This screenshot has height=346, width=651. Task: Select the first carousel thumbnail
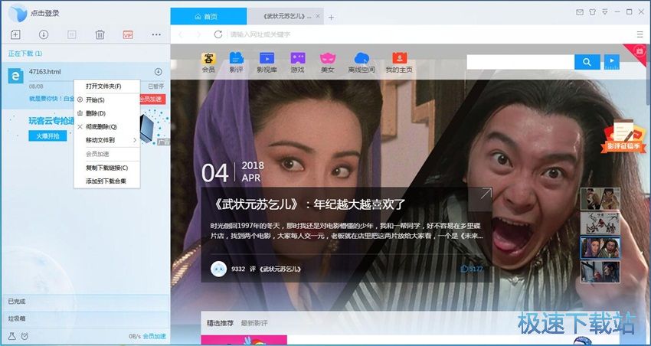tap(600, 199)
